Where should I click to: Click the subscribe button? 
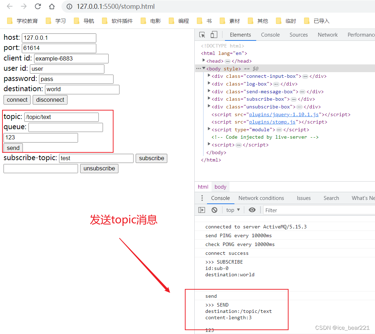tap(151, 158)
